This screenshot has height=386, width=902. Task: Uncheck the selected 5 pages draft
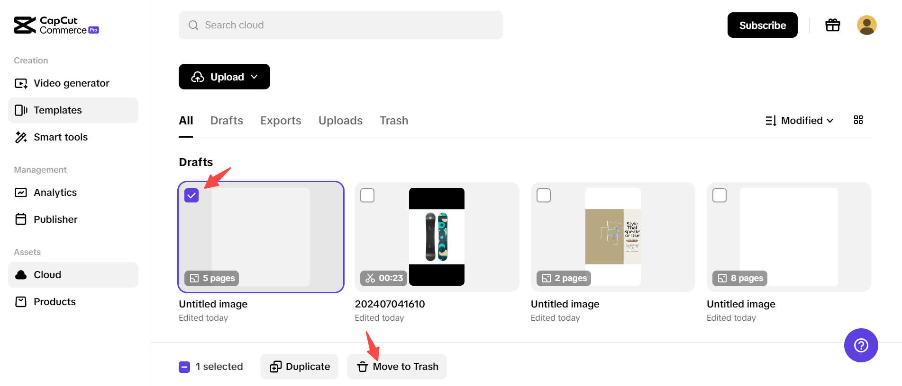pyautogui.click(x=191, y=195)
